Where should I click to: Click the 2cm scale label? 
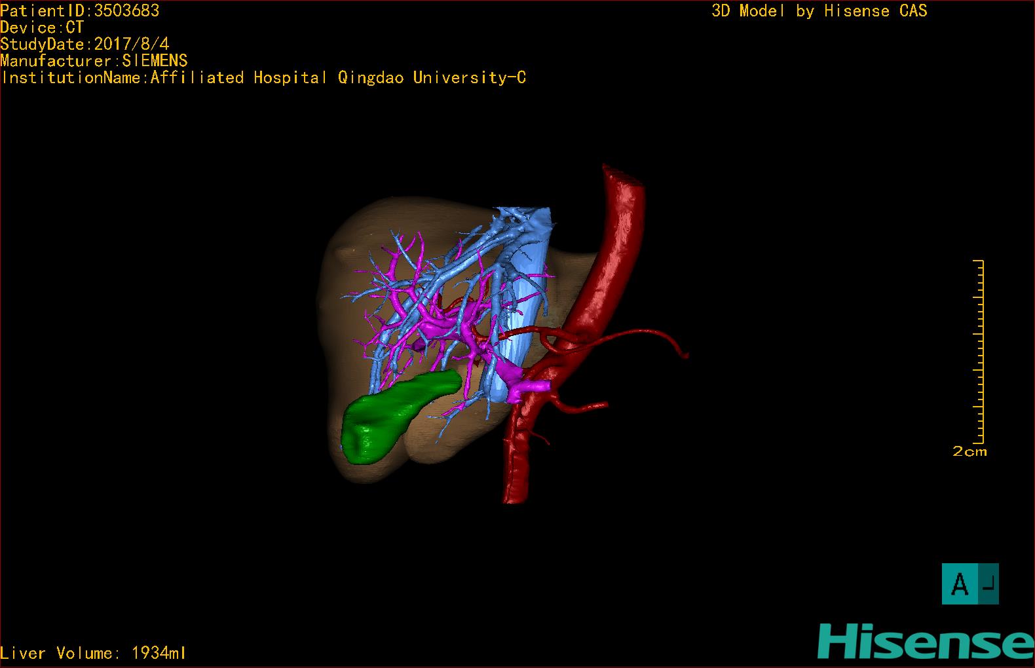969,451
